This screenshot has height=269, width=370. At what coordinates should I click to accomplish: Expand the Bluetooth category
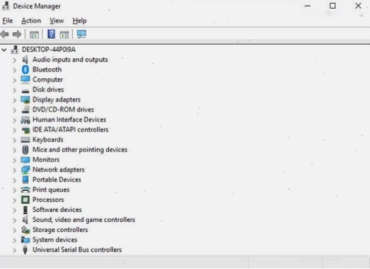pos(15,70)
